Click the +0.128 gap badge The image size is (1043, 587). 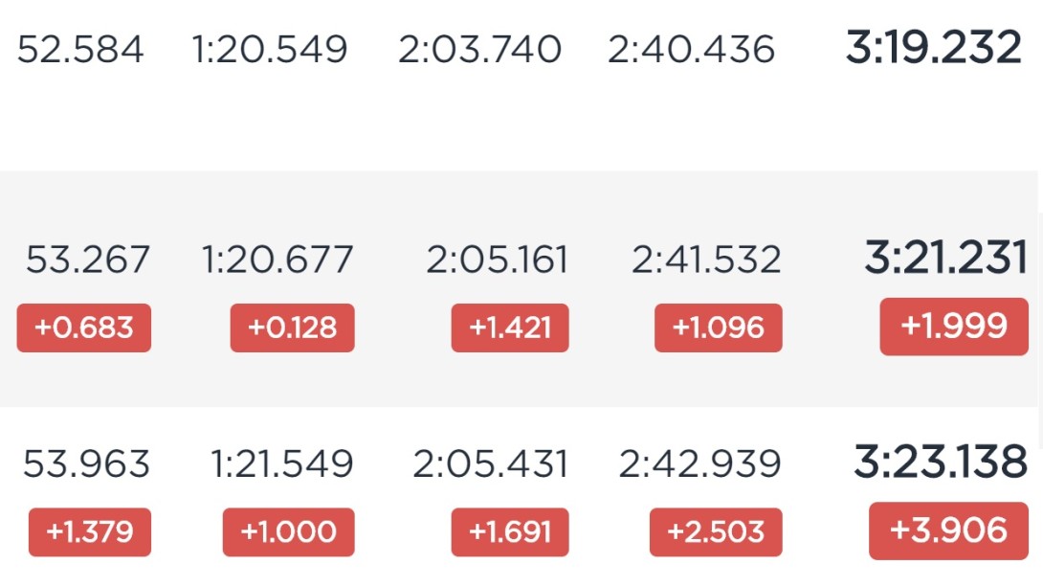292,328
